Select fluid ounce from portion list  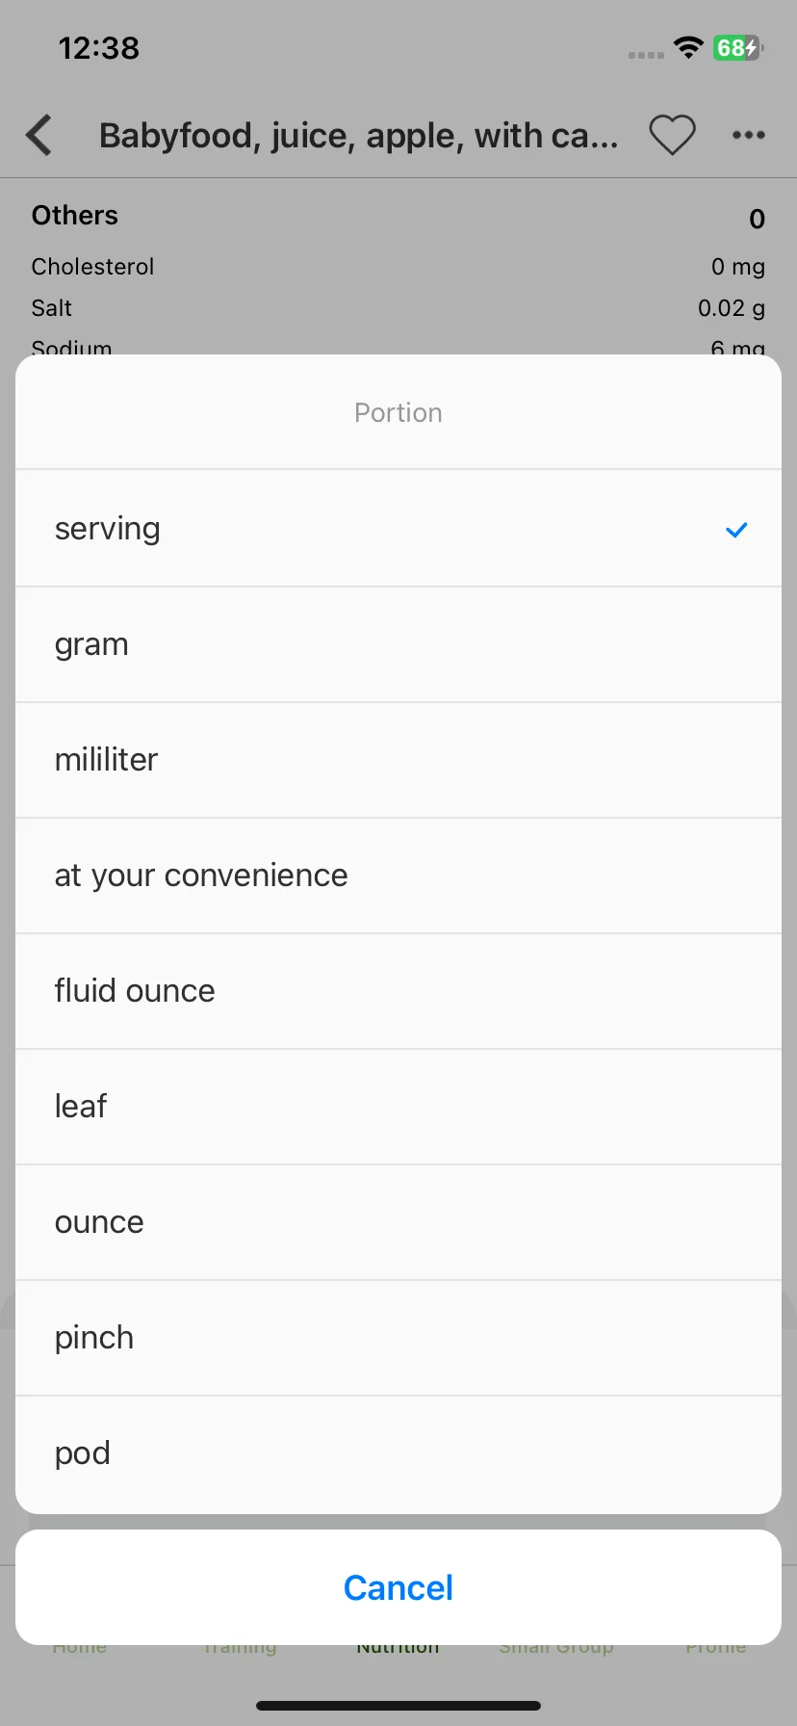[398, 991]
